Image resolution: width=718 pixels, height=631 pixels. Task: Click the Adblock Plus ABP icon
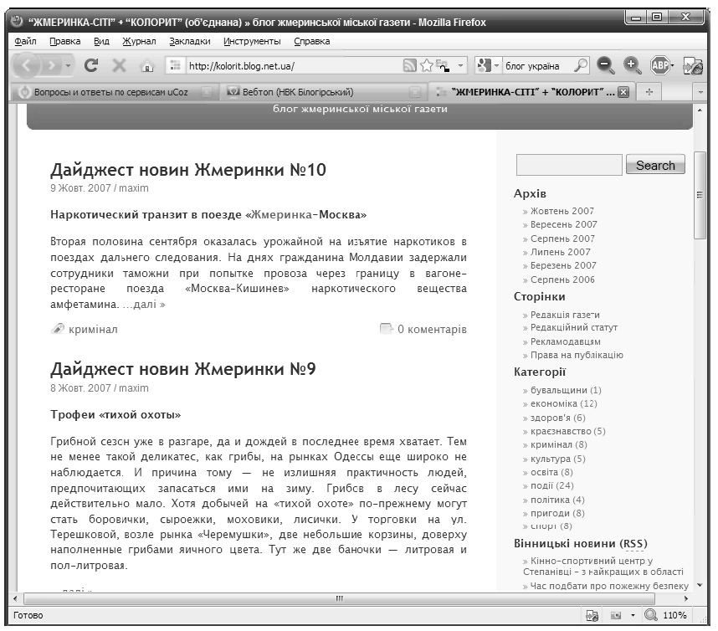(x=659, y=66)
